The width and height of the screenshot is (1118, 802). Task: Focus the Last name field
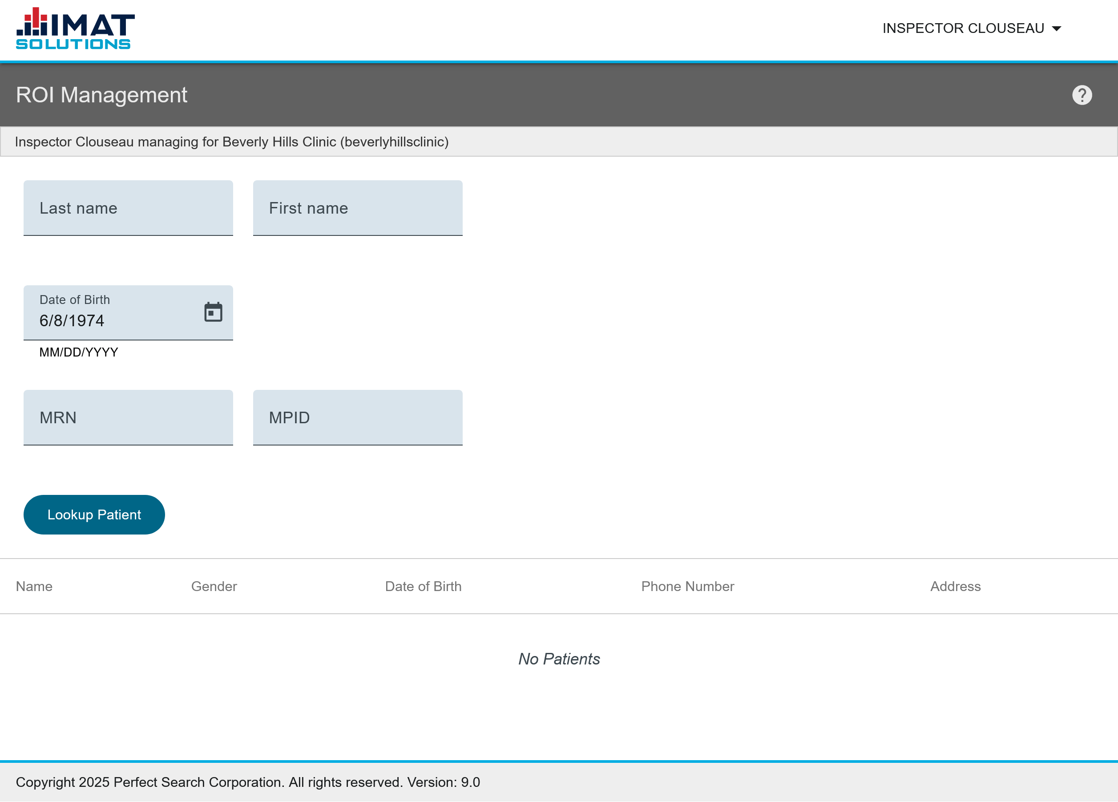tap(128, 208)
